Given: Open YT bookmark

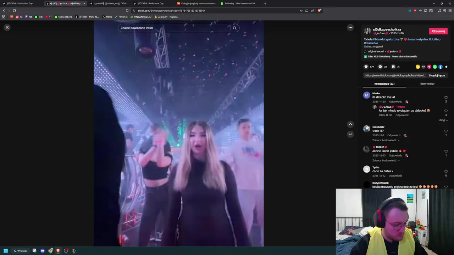Looking at the screenshot, I should click(49, 17).
